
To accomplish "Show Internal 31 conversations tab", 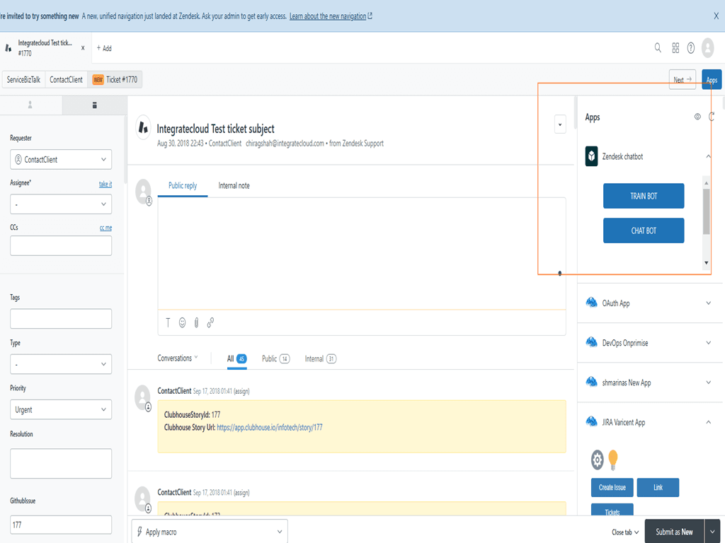I will point(321,358).
